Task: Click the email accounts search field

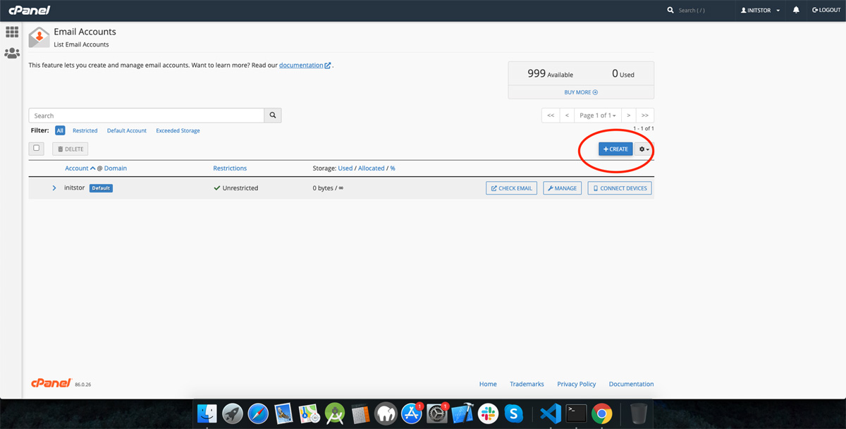Action: 146,116
